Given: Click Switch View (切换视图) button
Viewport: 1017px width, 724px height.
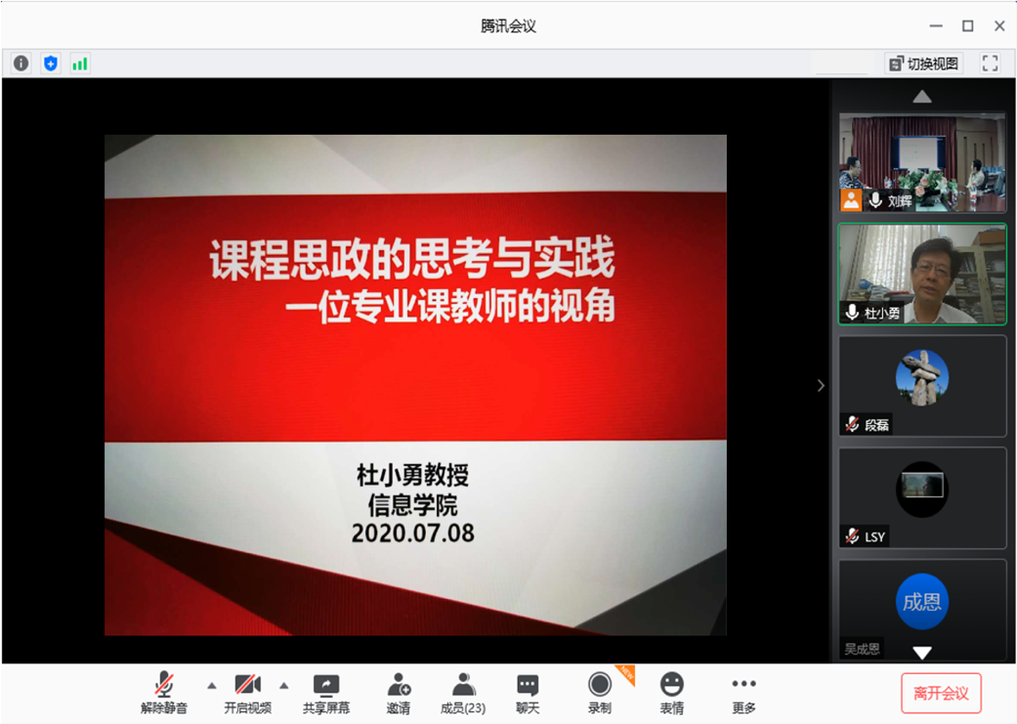Looking at the screenshot, I should click(x=924, y=64).
